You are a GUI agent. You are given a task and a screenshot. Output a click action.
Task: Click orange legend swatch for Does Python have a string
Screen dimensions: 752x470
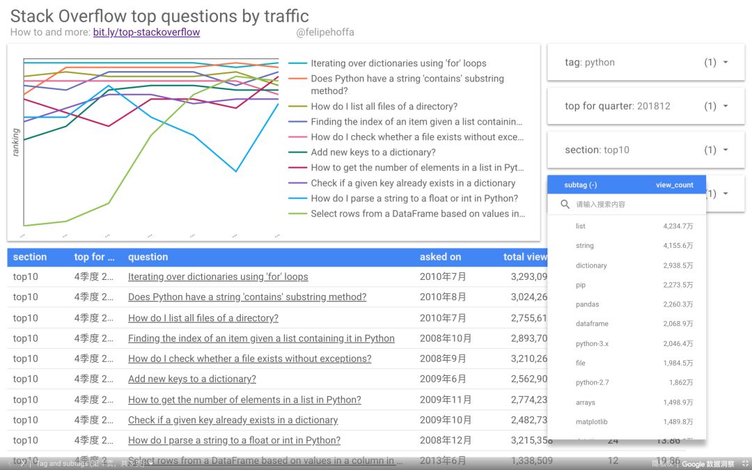point(297,79)
